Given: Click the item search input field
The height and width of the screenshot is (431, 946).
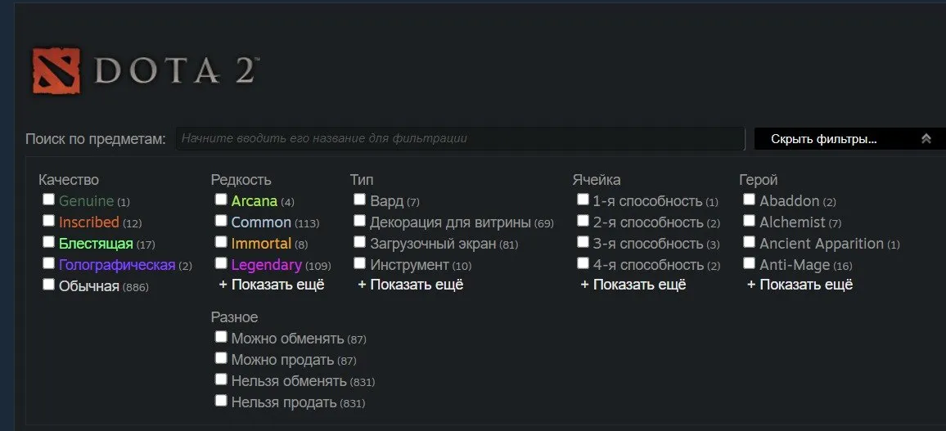Looking at the screenshot, I should click(461, 139).
